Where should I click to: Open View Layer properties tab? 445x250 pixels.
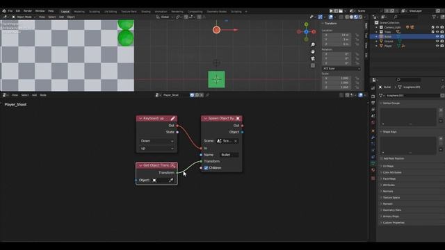click(373, 110)
